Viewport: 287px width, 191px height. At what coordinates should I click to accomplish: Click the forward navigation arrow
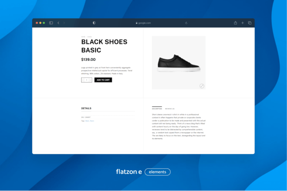pos(64,23)
